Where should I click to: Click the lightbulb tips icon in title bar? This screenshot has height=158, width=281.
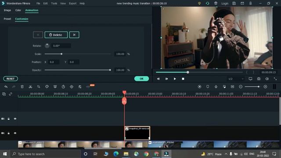coord(199,4)
